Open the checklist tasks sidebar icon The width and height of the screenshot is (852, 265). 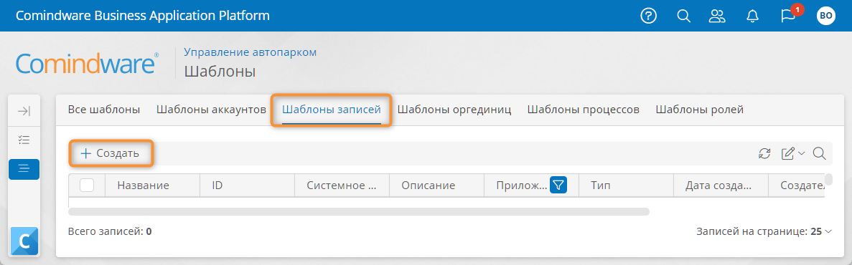click(24, 140)
